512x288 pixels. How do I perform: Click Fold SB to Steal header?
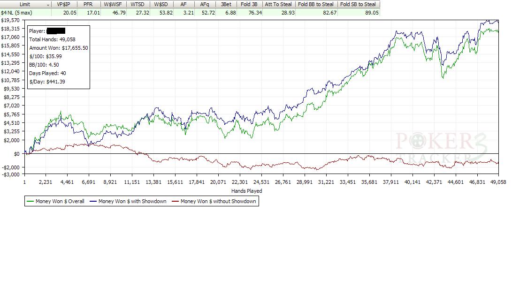[358, 4]
